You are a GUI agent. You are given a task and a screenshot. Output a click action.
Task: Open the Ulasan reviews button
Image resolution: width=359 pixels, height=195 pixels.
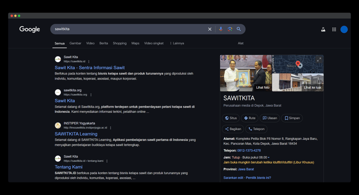[x=270, y=118]
